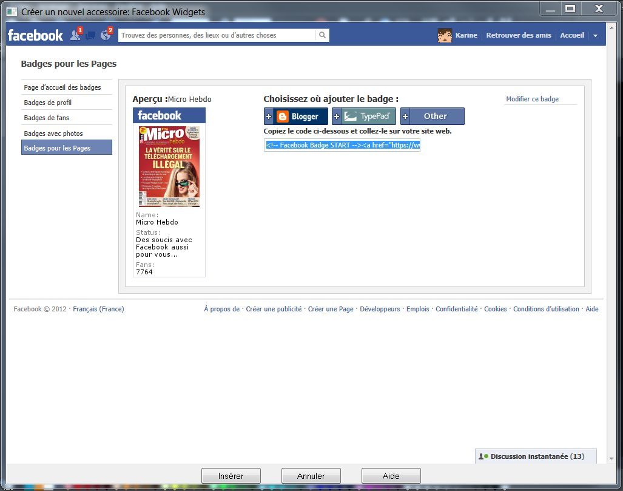Click the search field for people and places

click(x=217, y=35)
